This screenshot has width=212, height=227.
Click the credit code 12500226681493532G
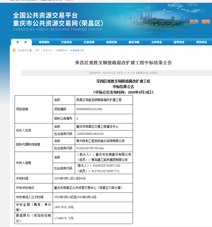pos(90,134)
